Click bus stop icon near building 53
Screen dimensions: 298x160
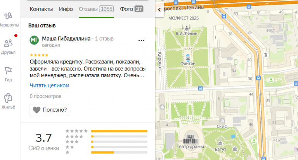(224, 16)
